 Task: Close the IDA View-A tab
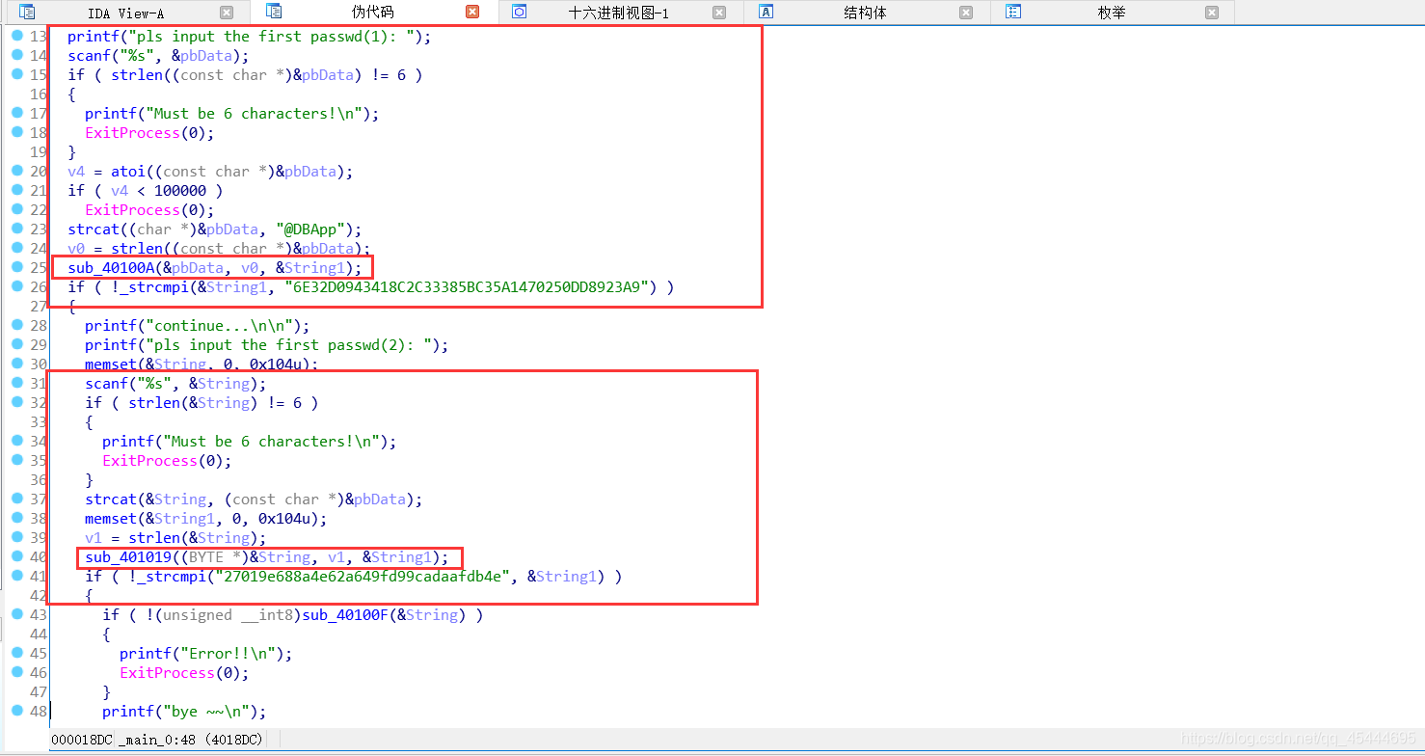[226, 13]
